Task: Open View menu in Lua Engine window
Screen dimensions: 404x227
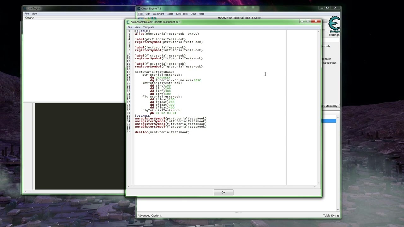Action: (x=34, y=14)
